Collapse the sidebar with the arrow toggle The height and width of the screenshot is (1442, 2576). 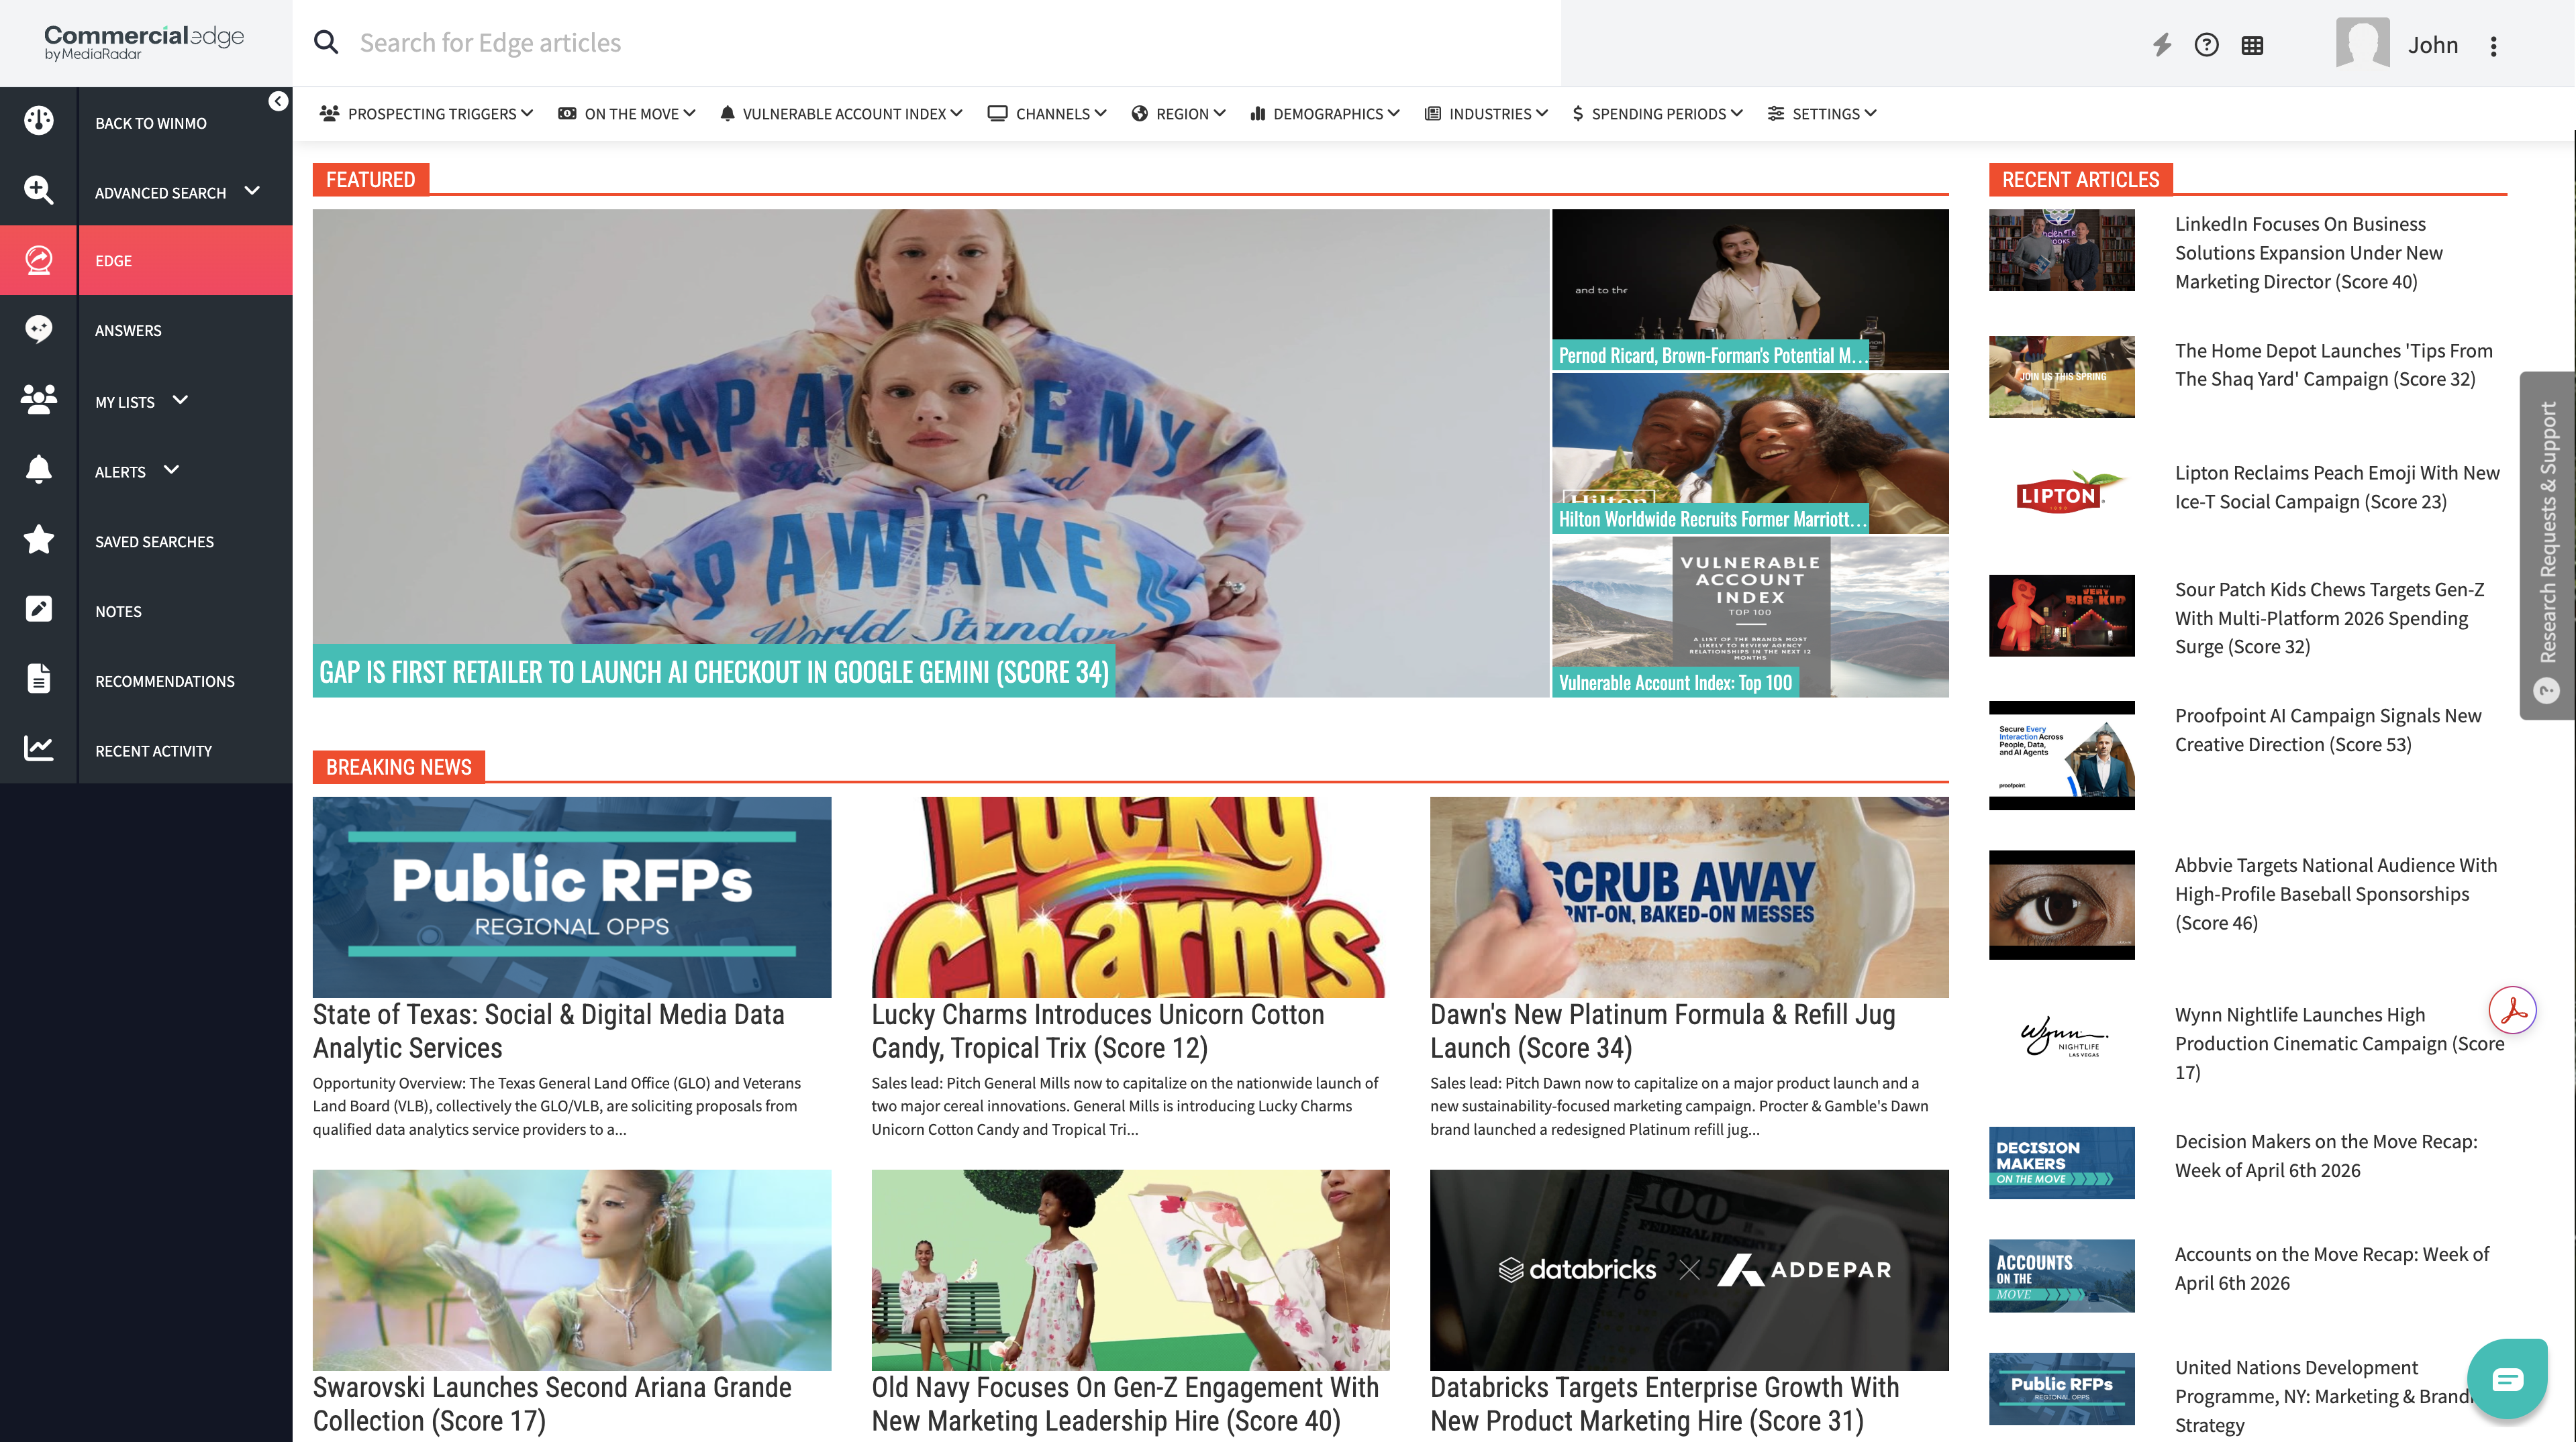278,101
